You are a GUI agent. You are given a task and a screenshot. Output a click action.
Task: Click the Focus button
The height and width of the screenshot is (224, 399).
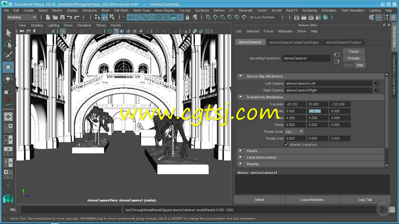click(x=354, y=51)
